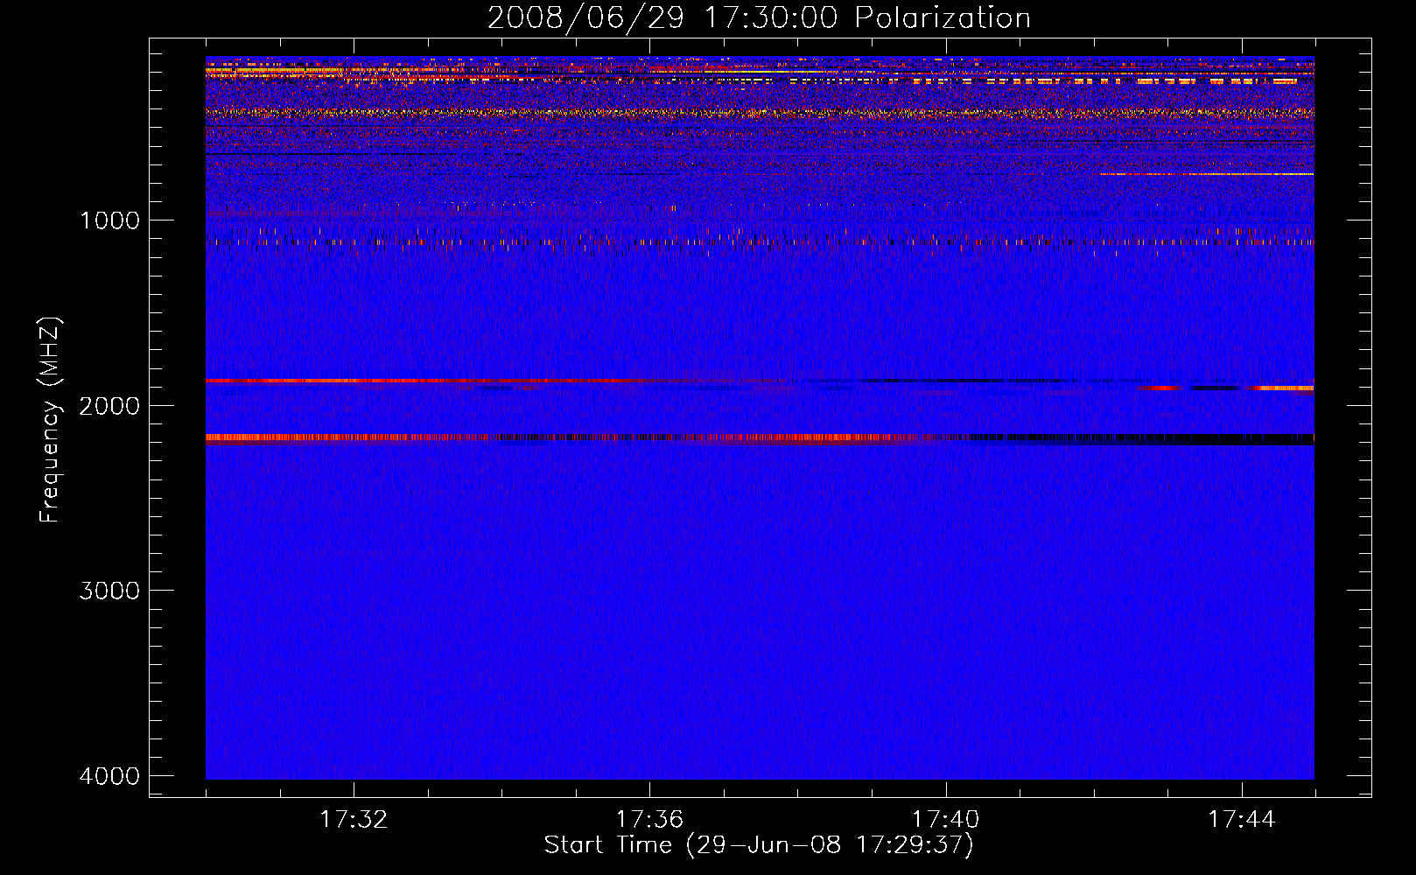The image size is (1416, 875).
Task: Click the yellow streak near 17:44 above 1000 MHz
Action: [1207, 174]
